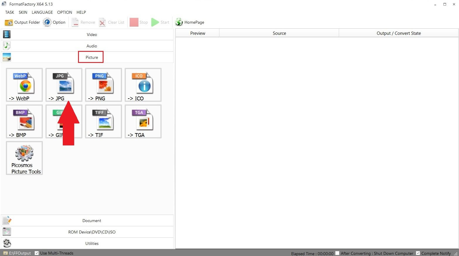The height and width of the screenshot is (256, 459).
Task: Open the WebP conversion tool
Action: coord(24,85)
